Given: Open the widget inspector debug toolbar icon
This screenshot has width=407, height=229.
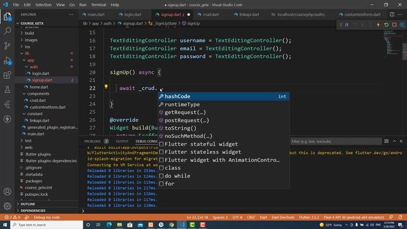Looking at the screenshot, I should 402,25.
